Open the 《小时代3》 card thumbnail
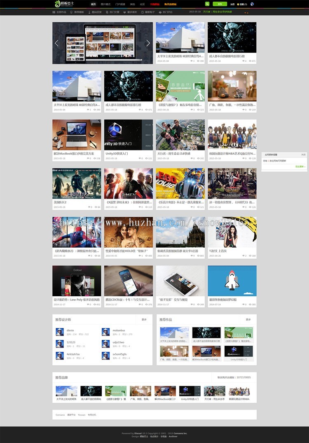The height and width of the screenshot is (443, 309). 232,183
